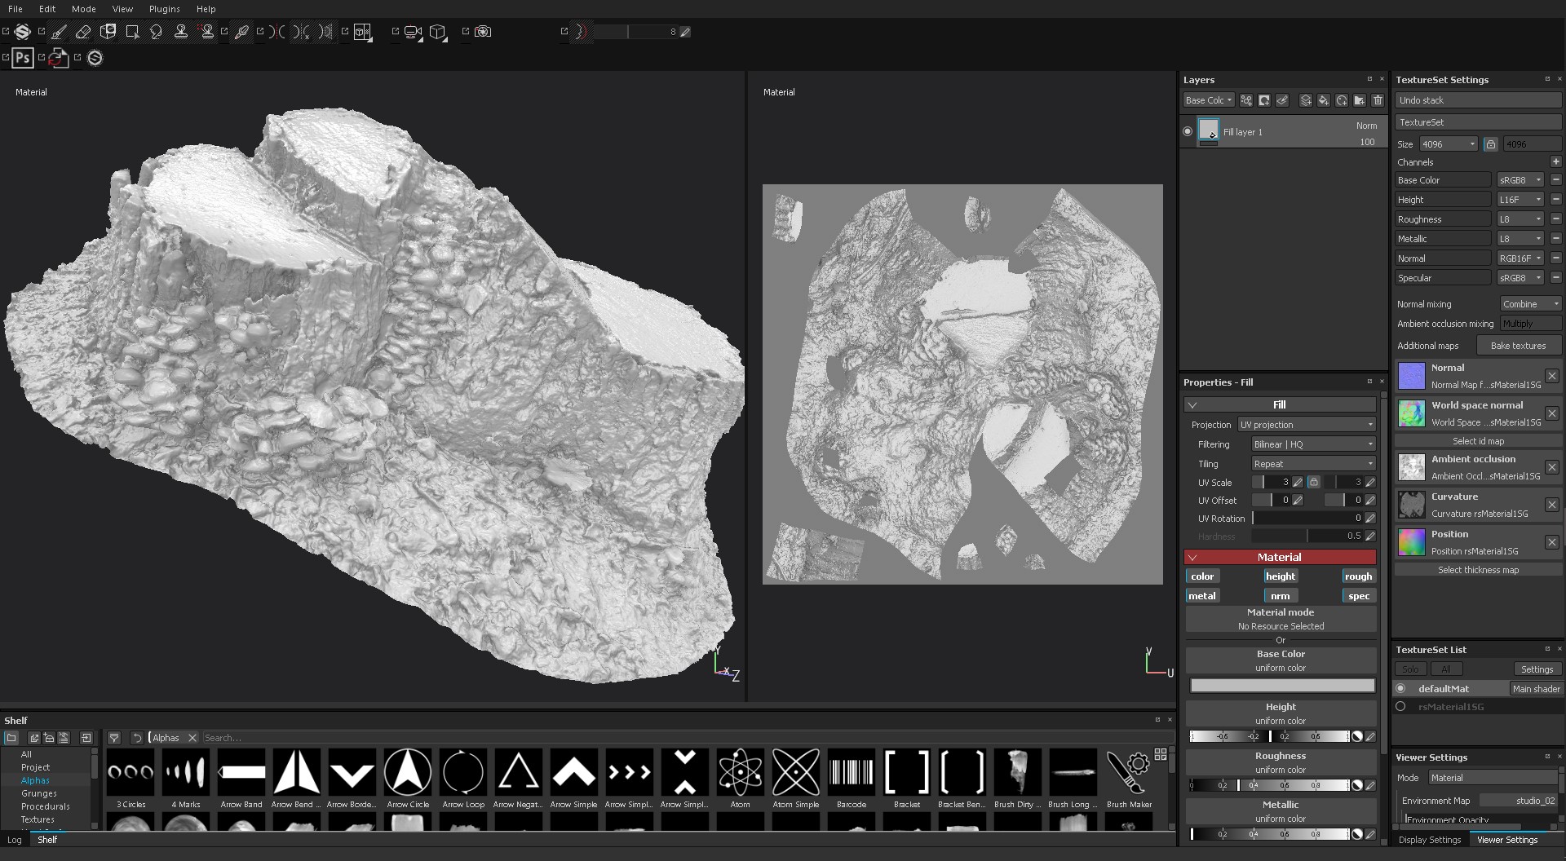Open the Normal mixing Combine dropdown
Image resolution: width=1566 pixels, height=861 pixels.
coord(1530,304)
